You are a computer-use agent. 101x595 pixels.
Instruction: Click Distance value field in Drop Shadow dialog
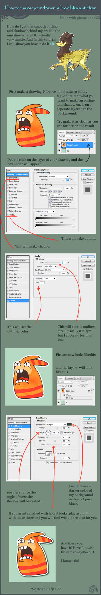point(65,437)
